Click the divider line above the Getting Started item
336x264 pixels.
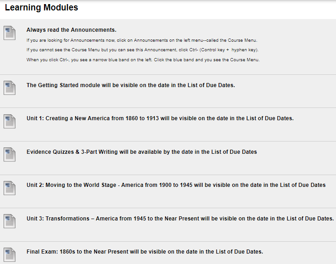click(x=168, y=74)
